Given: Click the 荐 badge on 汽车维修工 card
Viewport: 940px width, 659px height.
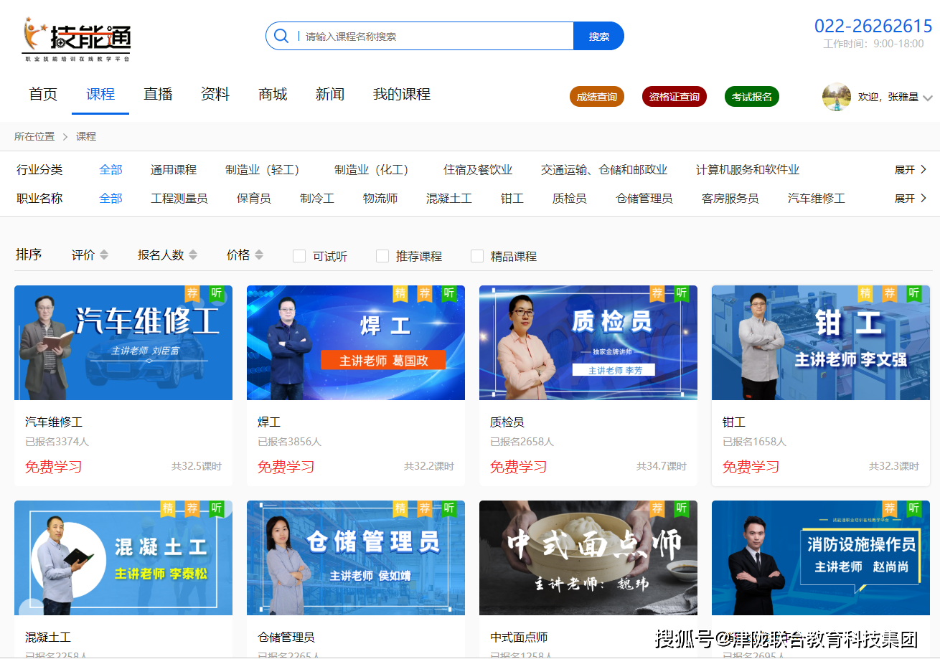Looking at the screenshot, I should coord(192,293).
